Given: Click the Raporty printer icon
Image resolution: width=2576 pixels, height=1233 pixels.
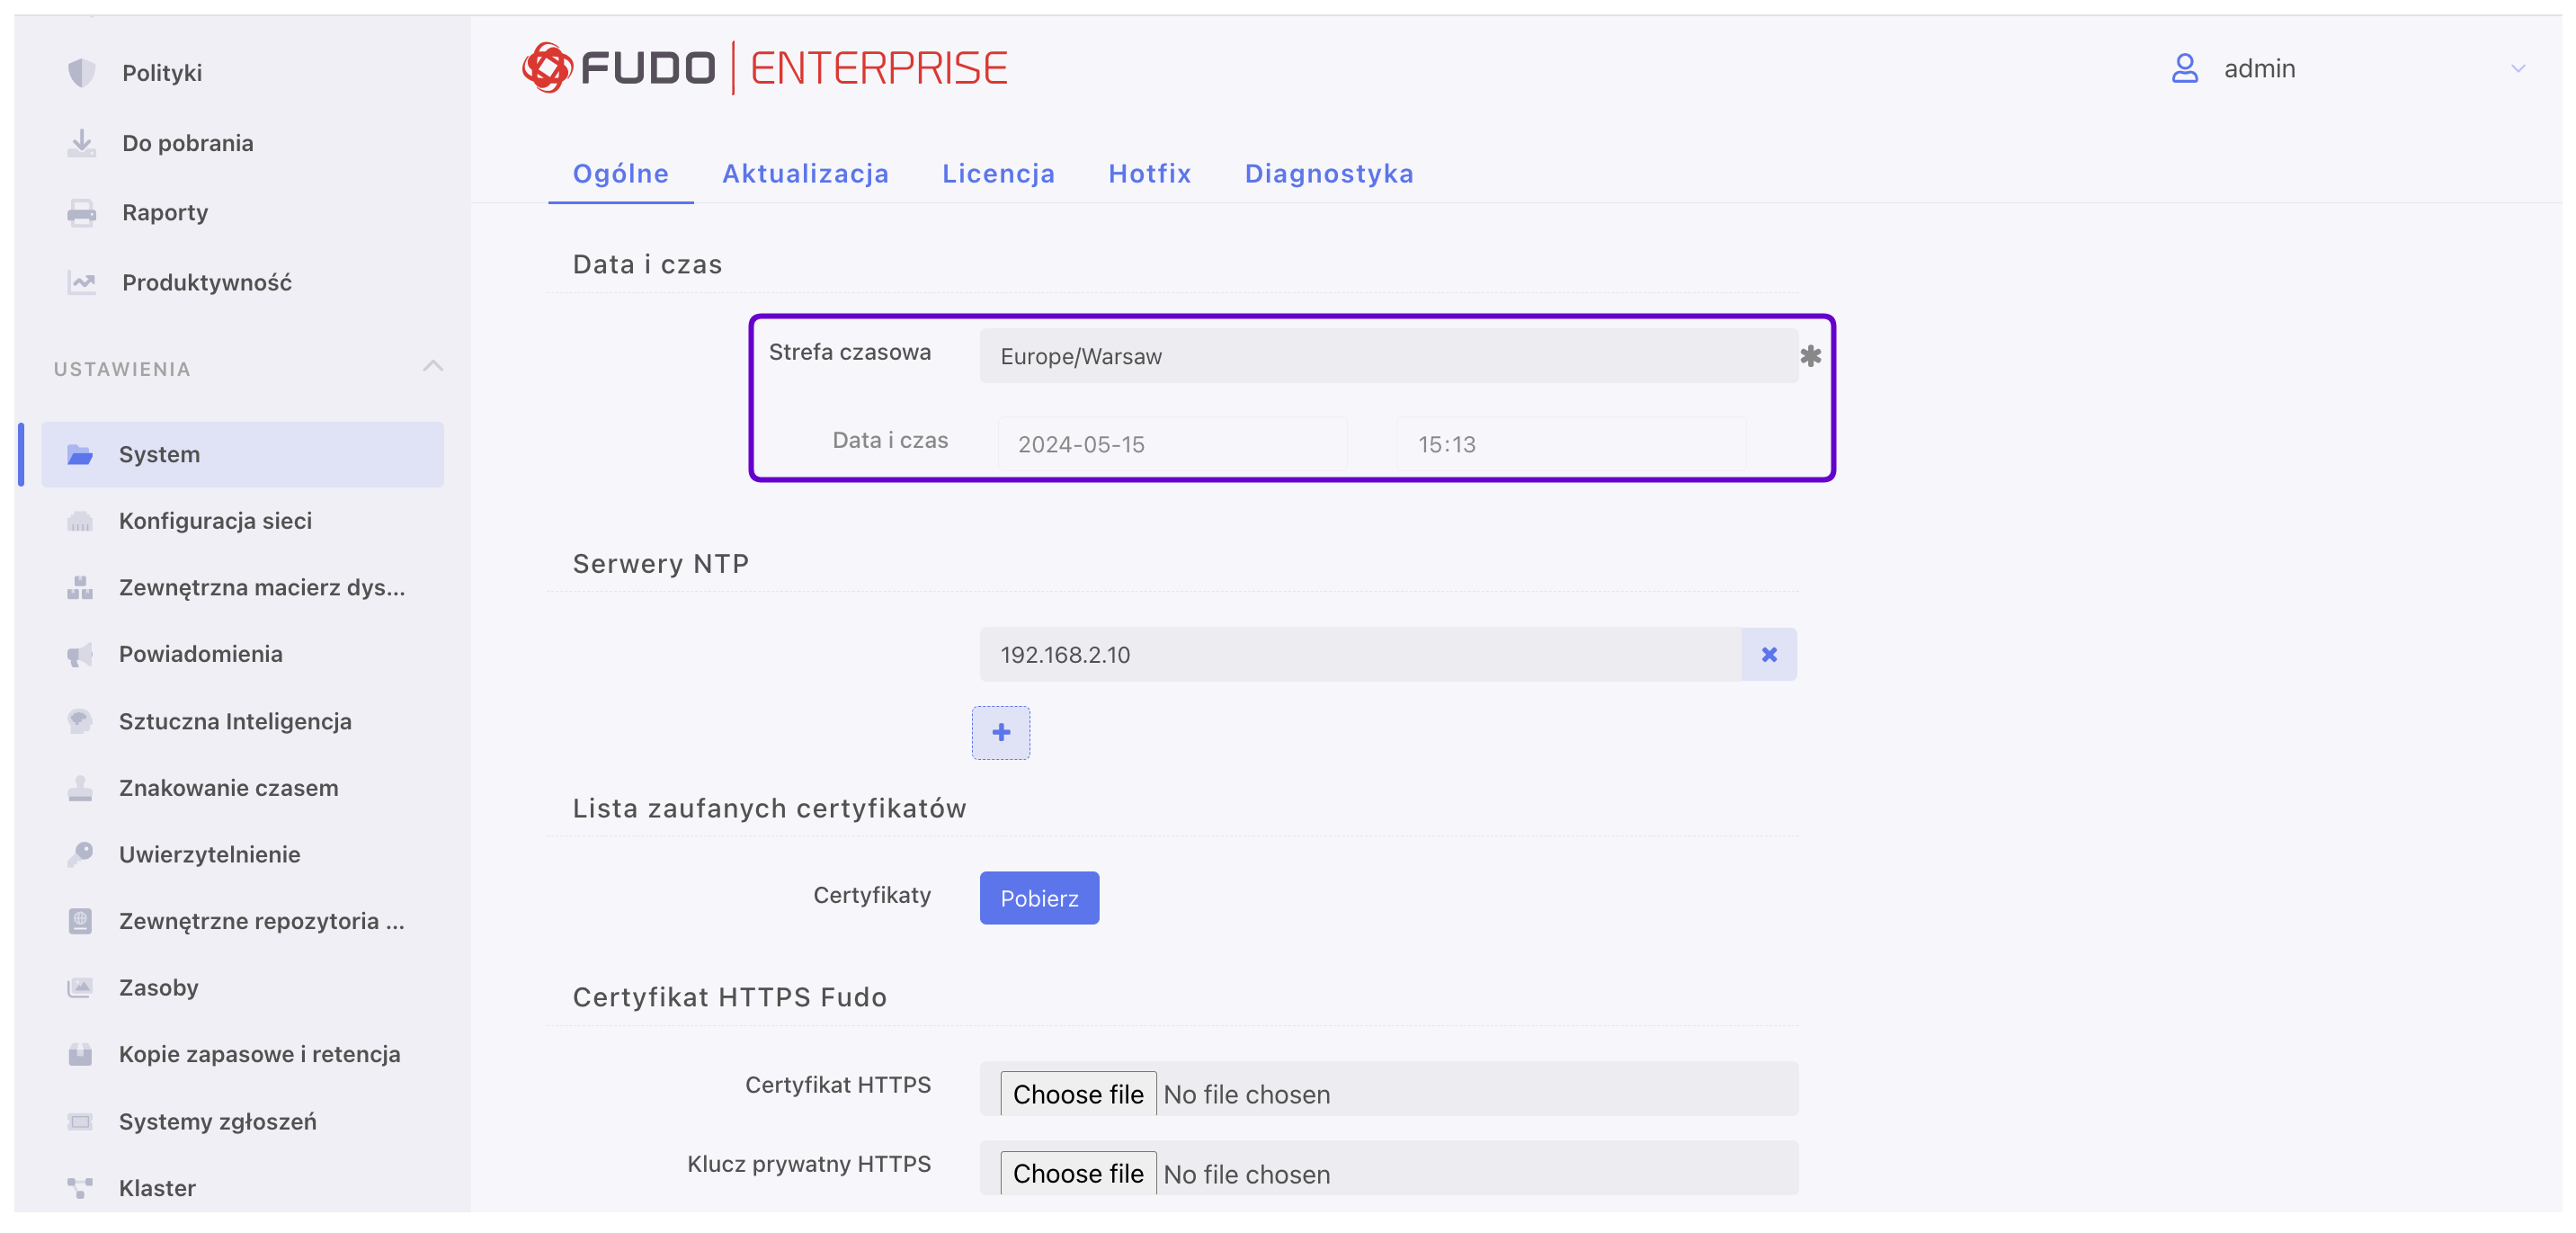Looking at the screenshot, I should coord(81,213).
